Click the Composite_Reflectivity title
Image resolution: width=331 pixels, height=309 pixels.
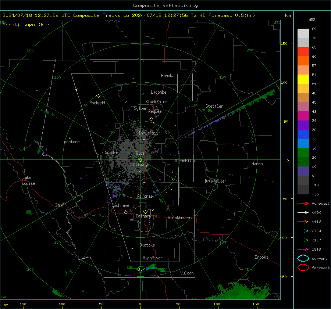165,6
